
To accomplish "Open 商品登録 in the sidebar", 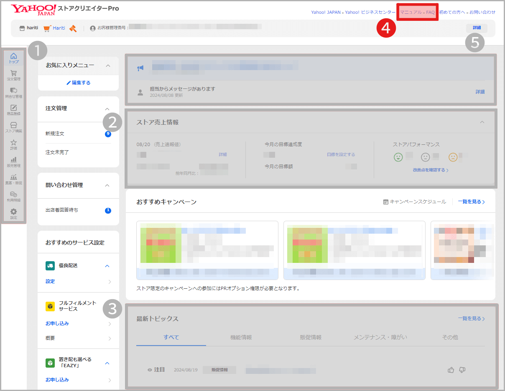I will 14,110.
